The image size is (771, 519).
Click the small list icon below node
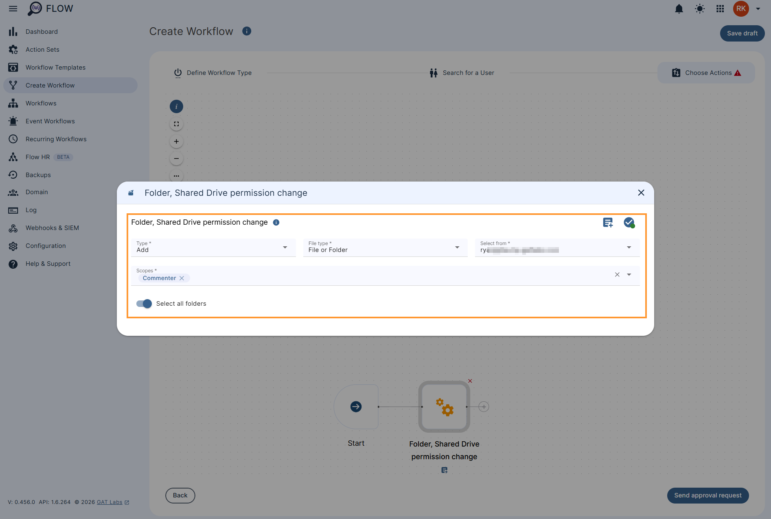(x=444, y=470)
